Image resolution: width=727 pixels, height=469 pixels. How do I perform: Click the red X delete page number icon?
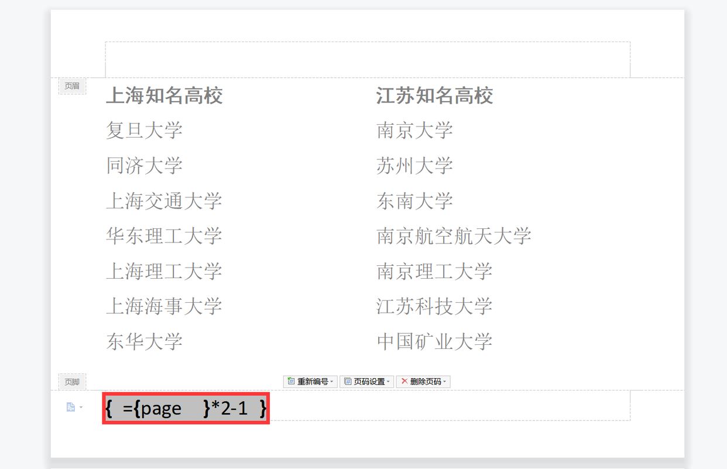click(404, 382)
